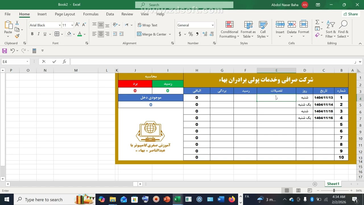Switch to the Review tab

pos(127,14)
